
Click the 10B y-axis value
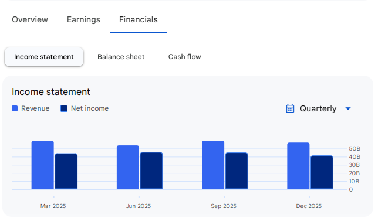[x=354, y=182]
